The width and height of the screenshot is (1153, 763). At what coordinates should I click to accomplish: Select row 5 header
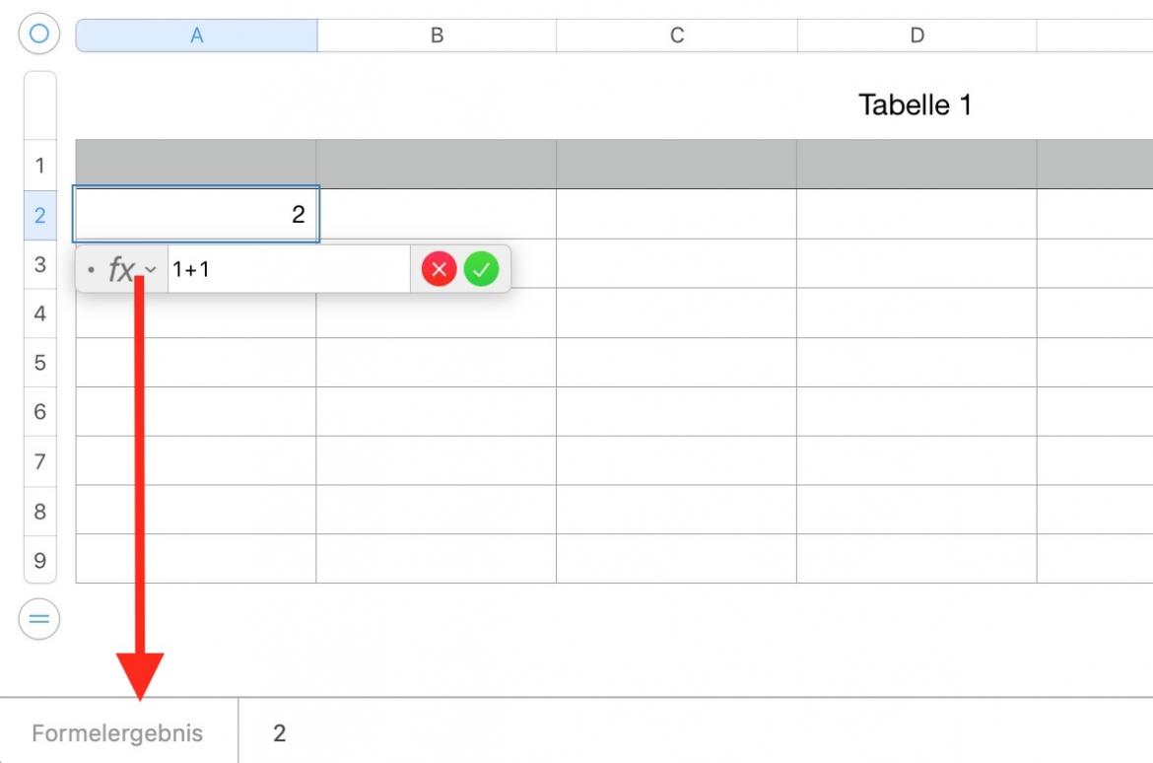click(x=39, y=363)
